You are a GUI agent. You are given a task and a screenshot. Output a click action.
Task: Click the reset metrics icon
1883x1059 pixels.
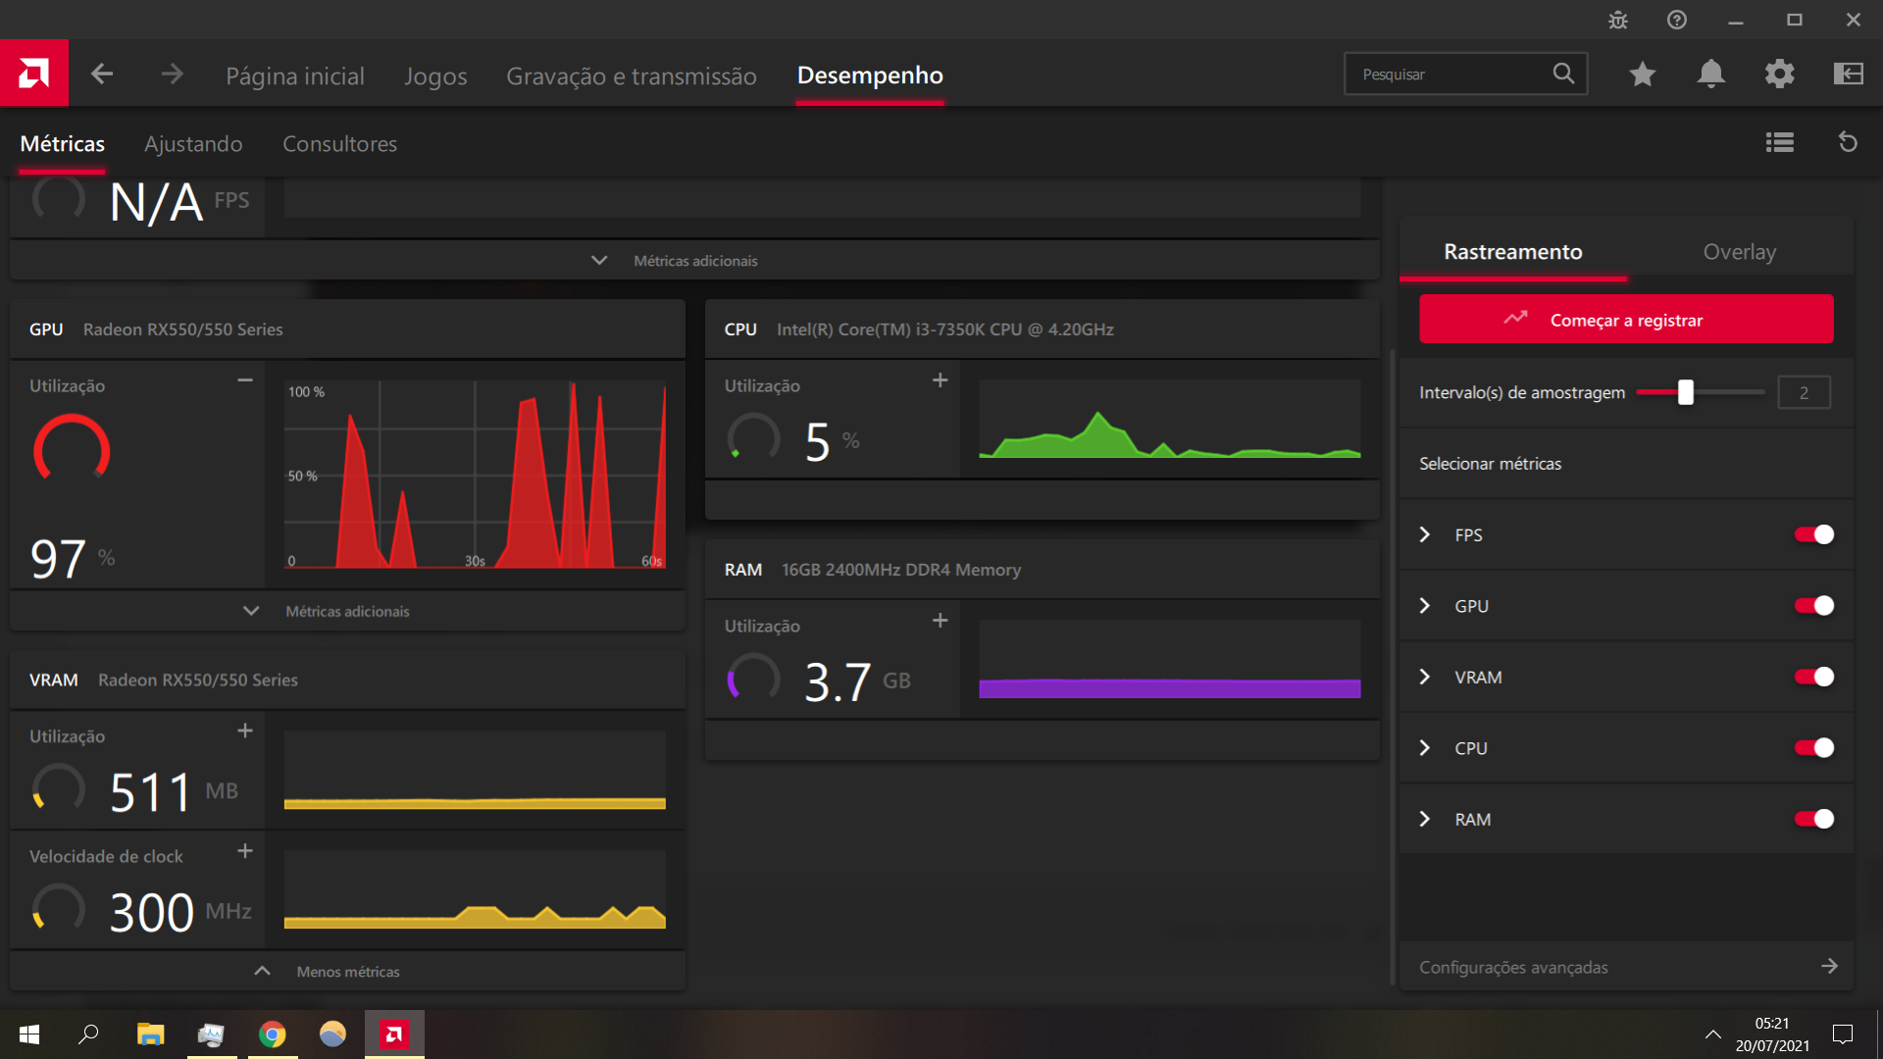tap(1848, 143)
